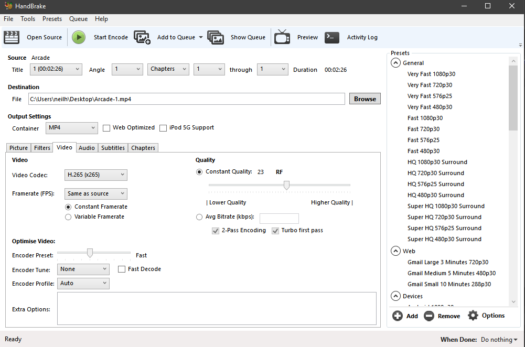Click the Extra Options text area
This screenshot has height=347, width=525.
click(217, 309)
